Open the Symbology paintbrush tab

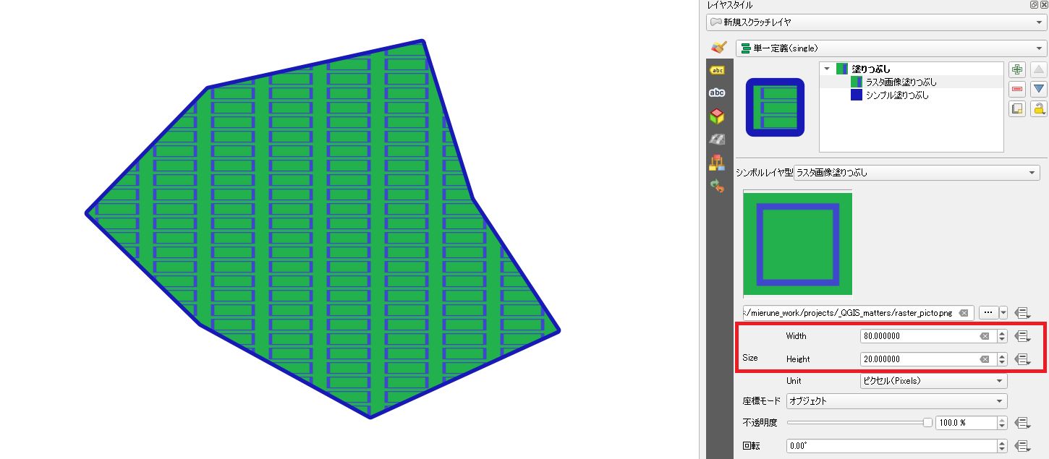click(x=718, y=48)
